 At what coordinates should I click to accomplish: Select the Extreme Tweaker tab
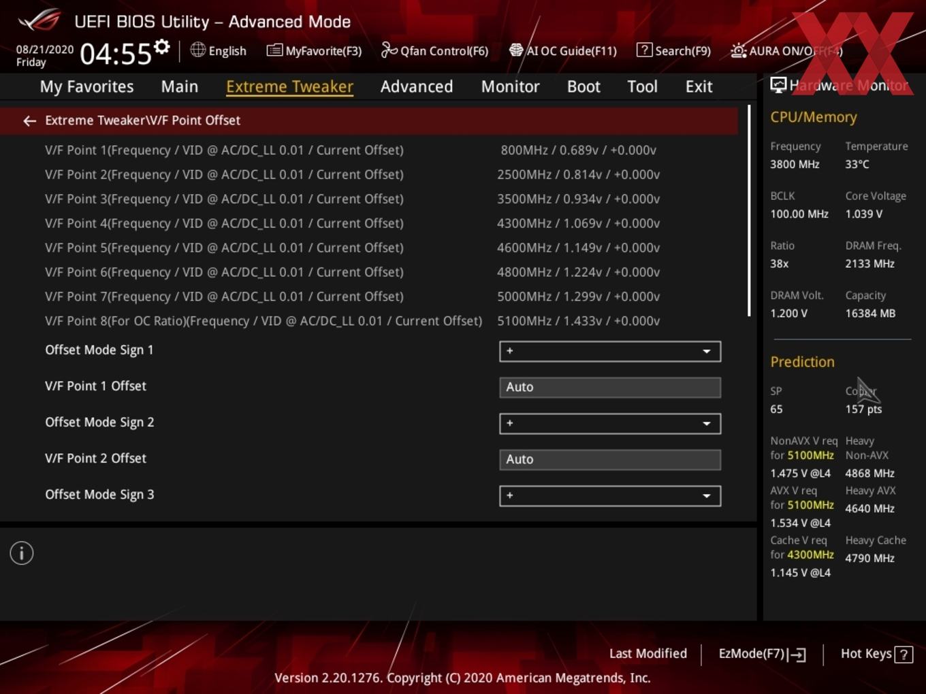click(x=289, y=86)
